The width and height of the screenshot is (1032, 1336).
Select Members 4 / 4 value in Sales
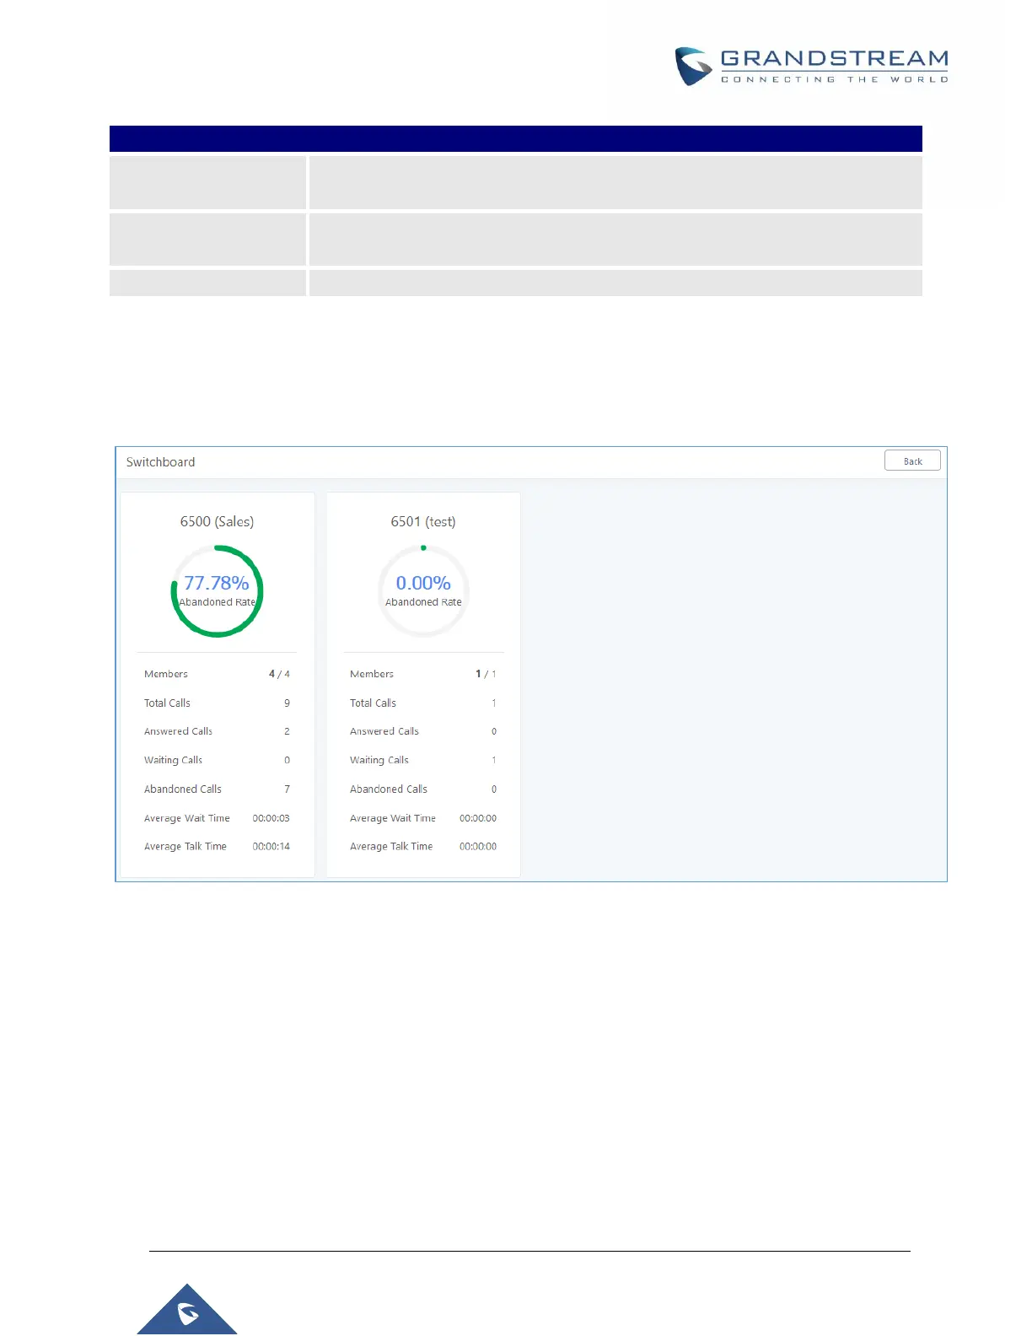(279, 674)
